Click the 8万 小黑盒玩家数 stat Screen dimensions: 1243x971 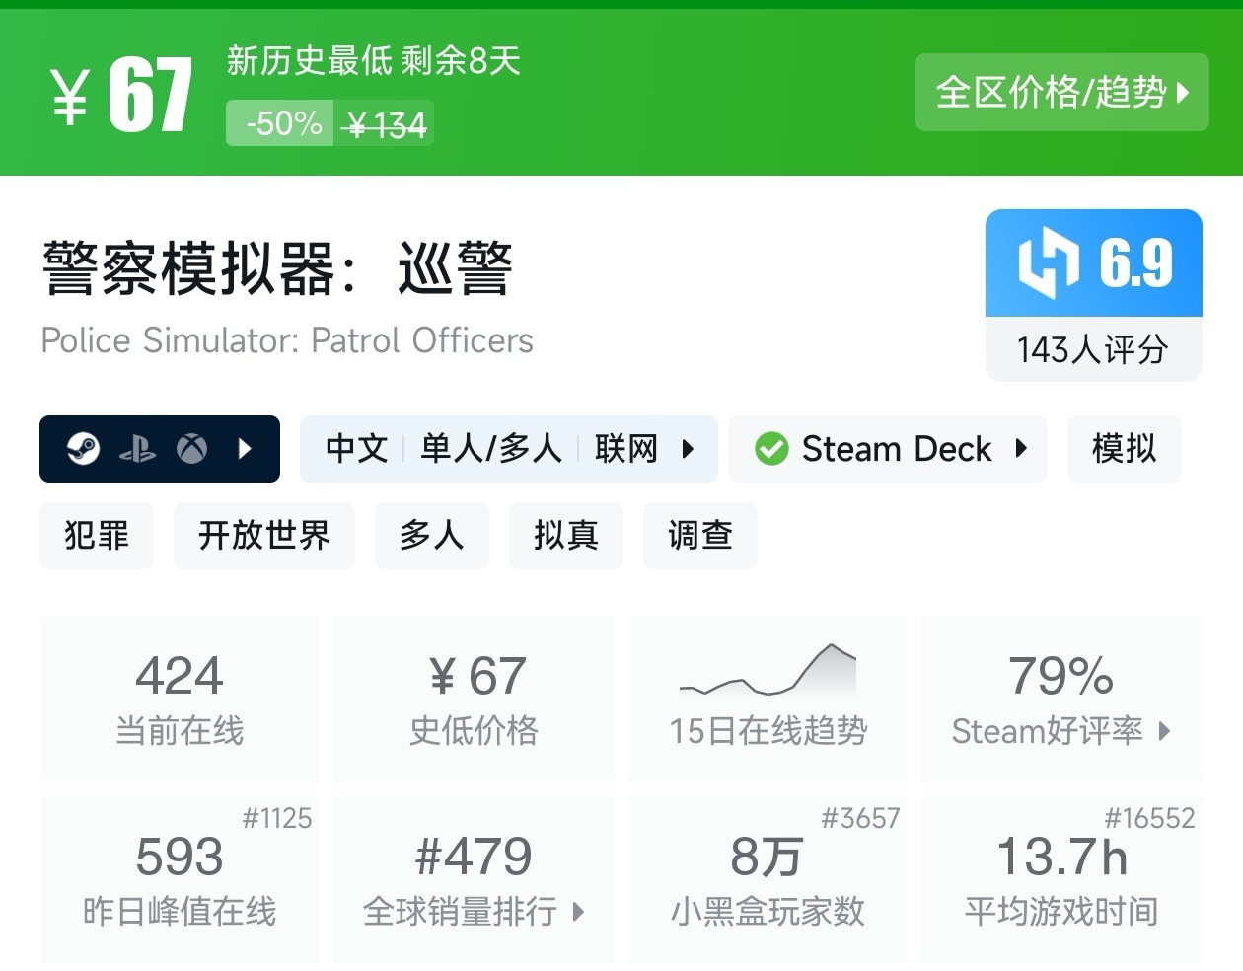coord(768,879)
